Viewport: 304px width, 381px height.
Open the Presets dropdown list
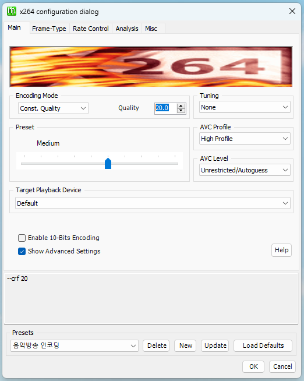pyautogui.click(x=75, y=345)
